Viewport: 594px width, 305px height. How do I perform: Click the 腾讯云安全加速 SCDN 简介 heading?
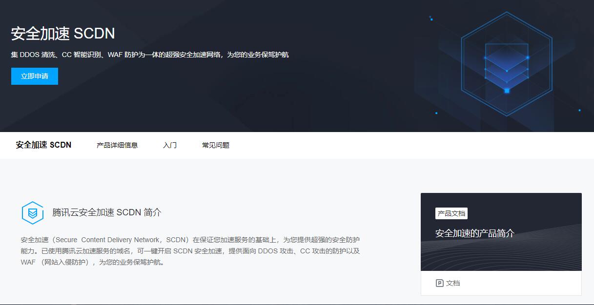click(x=107, y=212)
